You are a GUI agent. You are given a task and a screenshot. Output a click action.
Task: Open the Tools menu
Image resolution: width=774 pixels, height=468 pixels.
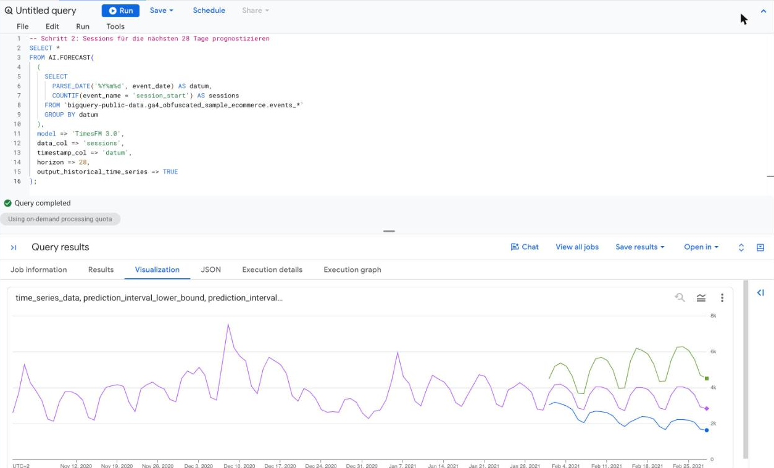115,27
